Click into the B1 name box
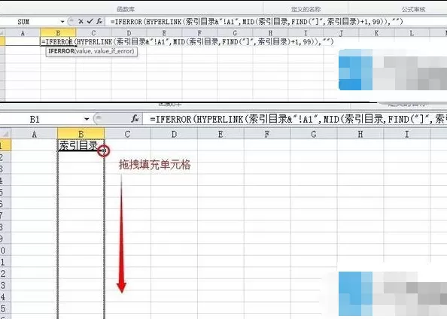The image size is (447, 319). pyautogui.click(x=42, y=119)
